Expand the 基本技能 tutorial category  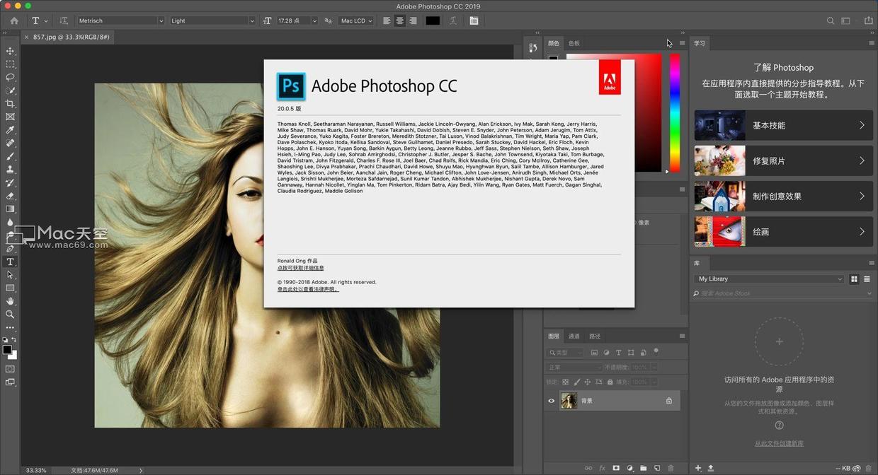click(783, 125)
